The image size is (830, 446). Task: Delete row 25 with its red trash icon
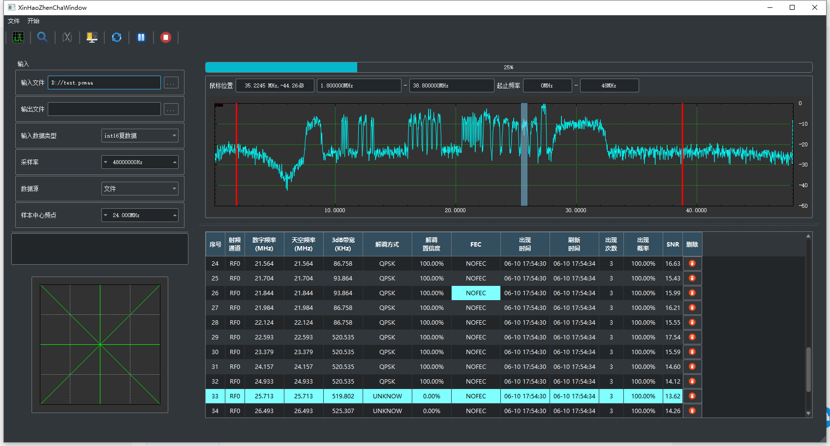692,279
